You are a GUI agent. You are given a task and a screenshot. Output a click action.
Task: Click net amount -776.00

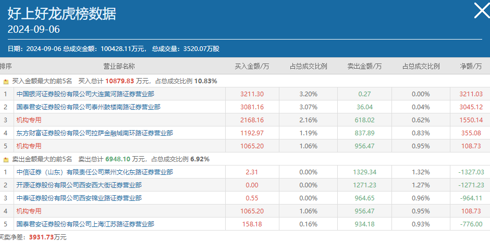(x=471, y=224)
